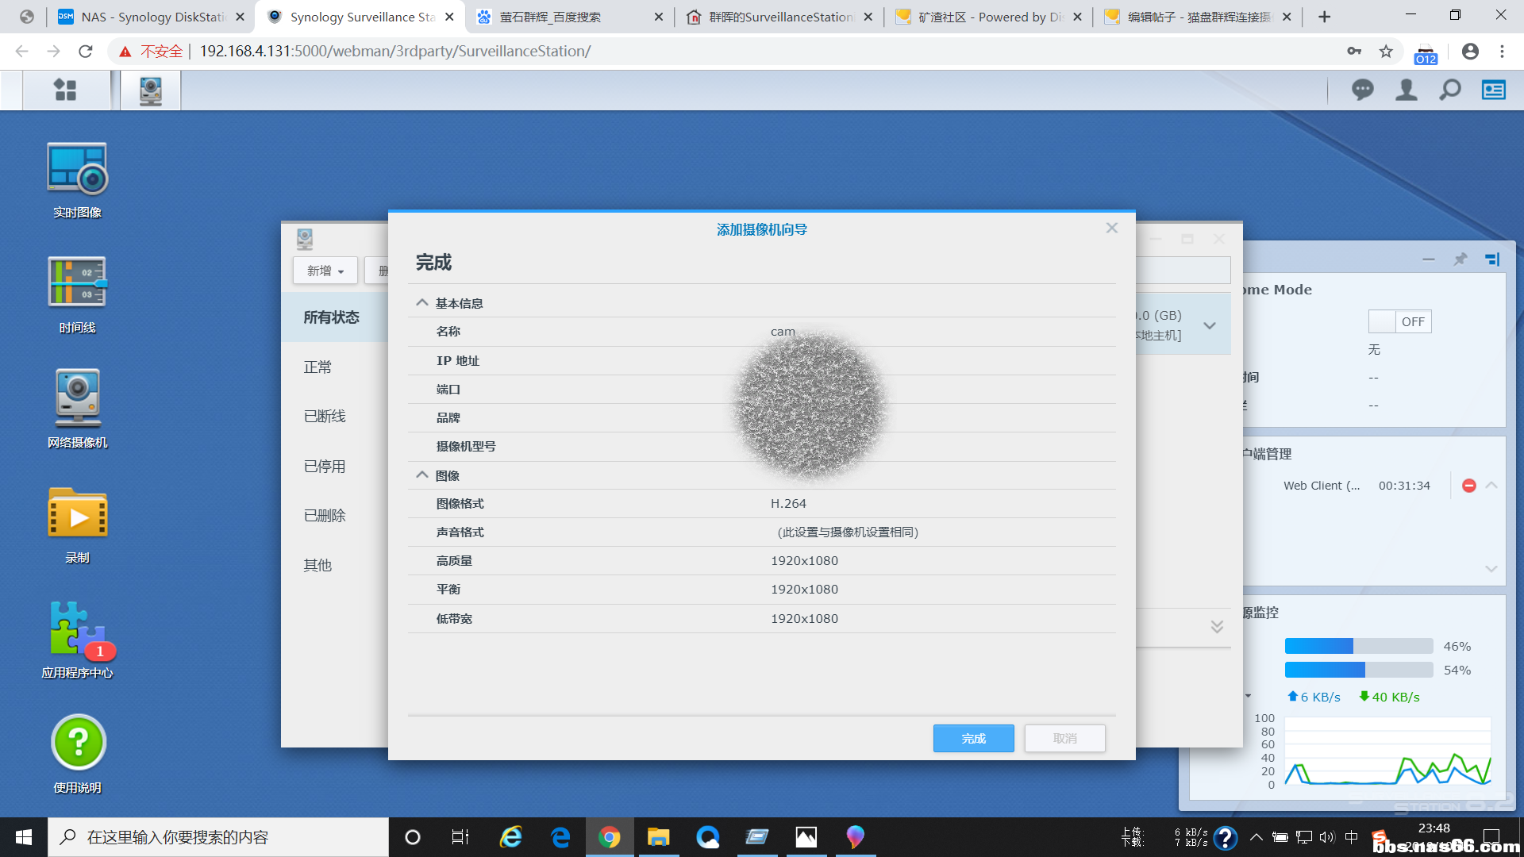Open the 新增 dropdown button
Image resolution: width=1524 pixels, height=857 pixels.
[x=325, y=271]
